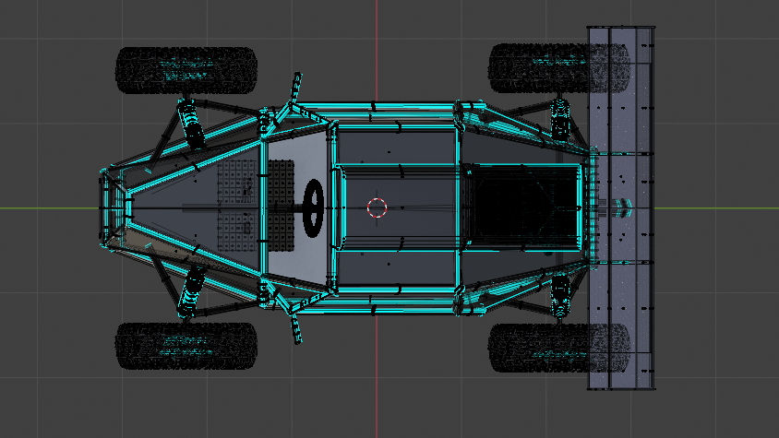Select the lower front suspension shock absorber
779x438 pixels.
coord(192,288)
